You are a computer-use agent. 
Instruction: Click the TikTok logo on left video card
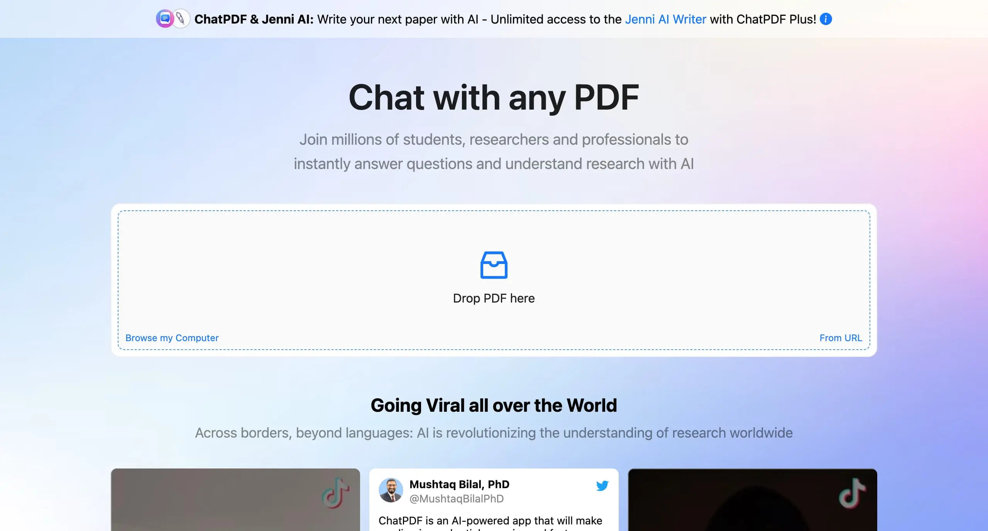pos(335,493)
